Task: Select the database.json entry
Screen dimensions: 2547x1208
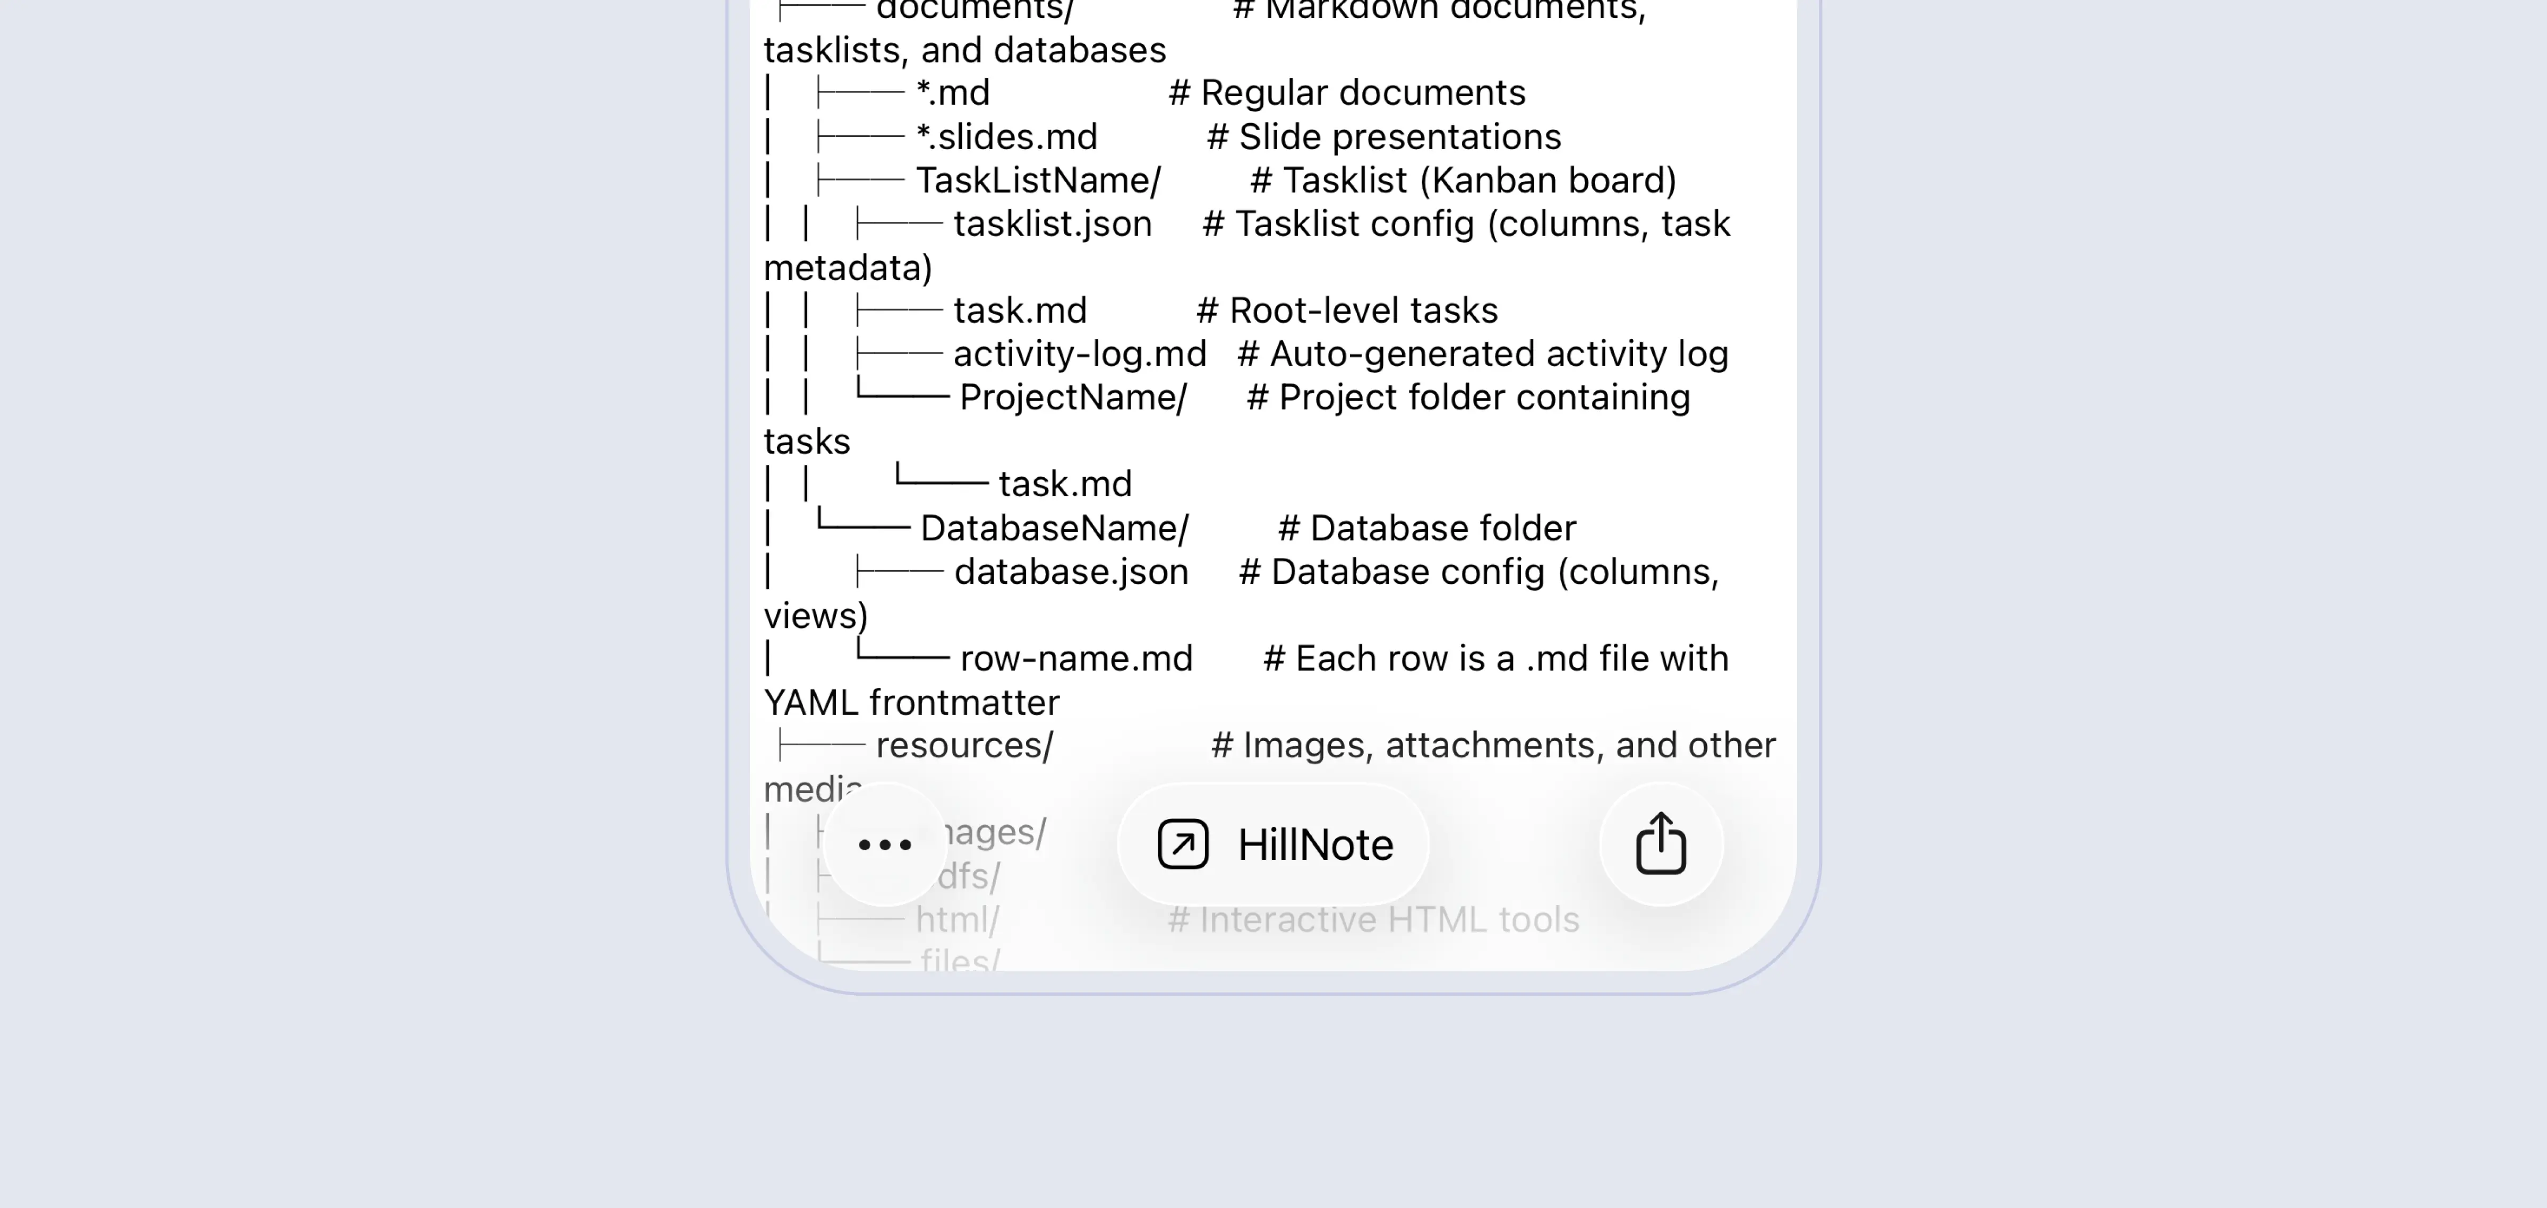Action: click(x=1071, y=572)
